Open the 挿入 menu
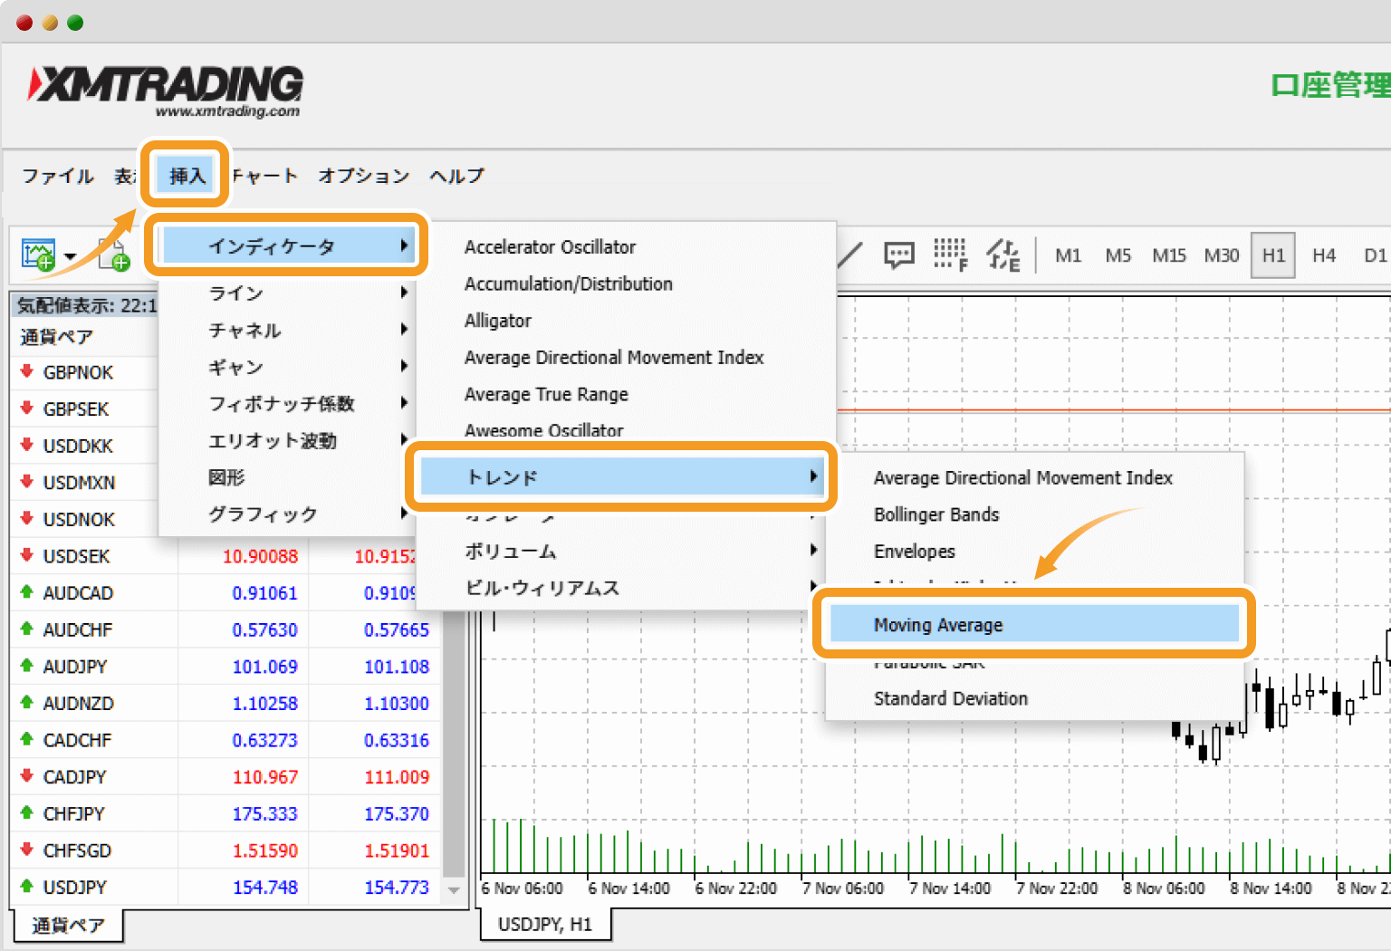Image resolution: width=1391 pixels, height=951 pixels. point(186,176)
